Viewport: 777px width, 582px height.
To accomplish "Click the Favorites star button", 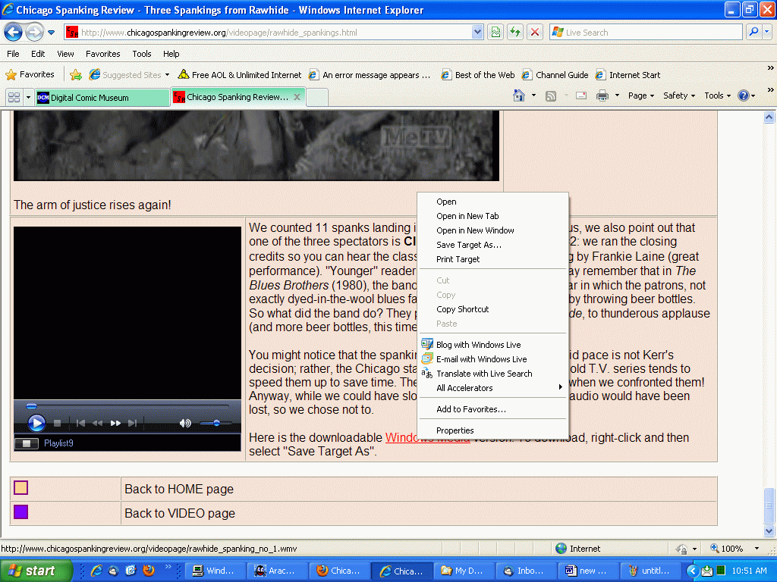I will coord(30,75).
